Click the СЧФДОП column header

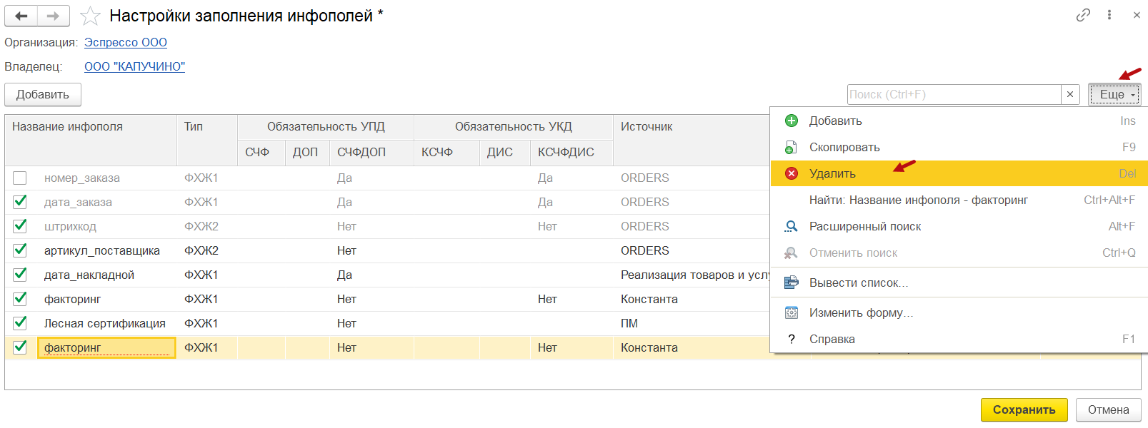(x=371, y=153)
